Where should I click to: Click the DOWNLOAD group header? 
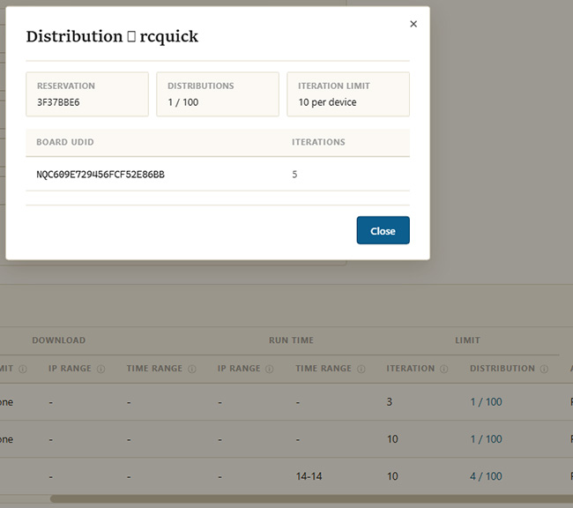[x=59, y=340]
